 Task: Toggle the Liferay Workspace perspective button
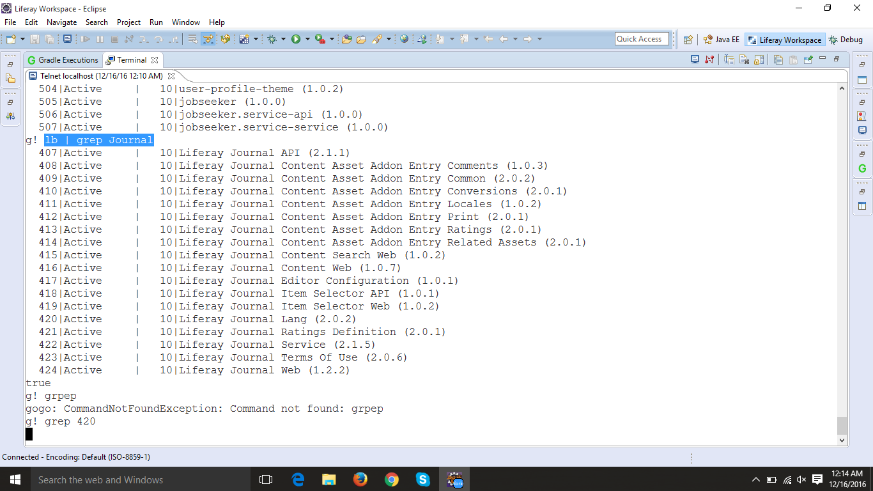(x=785, y=39)
